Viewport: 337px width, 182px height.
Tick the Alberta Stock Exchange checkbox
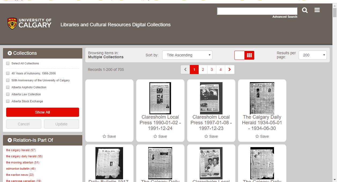pyautogui.click(x=8, y=101)
